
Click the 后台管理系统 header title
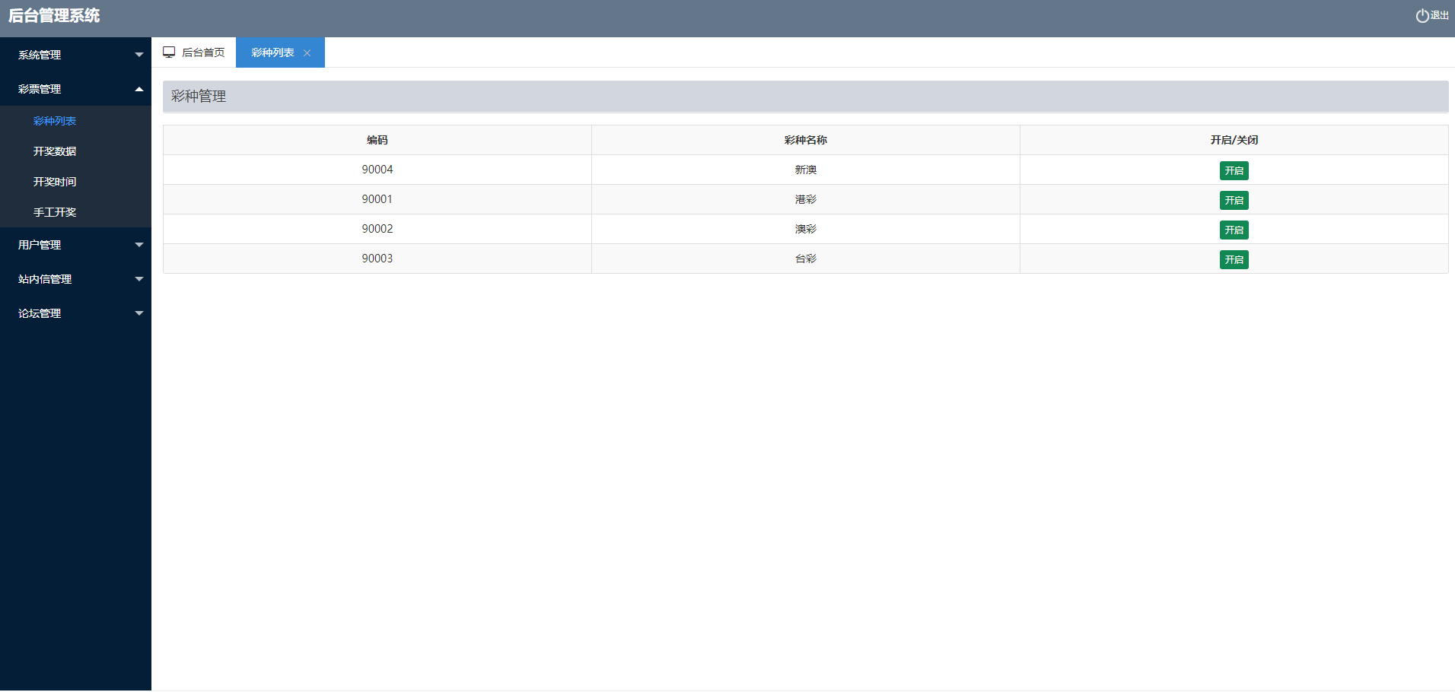[x=54, y=16]
